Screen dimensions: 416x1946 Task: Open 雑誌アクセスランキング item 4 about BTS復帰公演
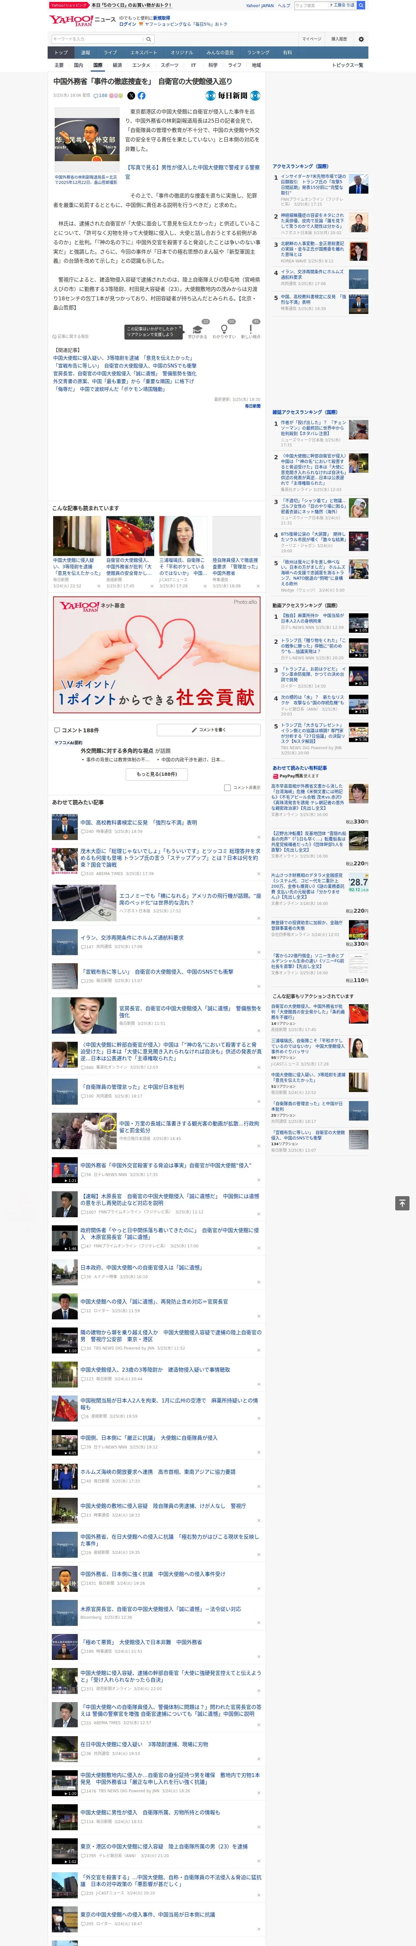[x=313, y=537]
